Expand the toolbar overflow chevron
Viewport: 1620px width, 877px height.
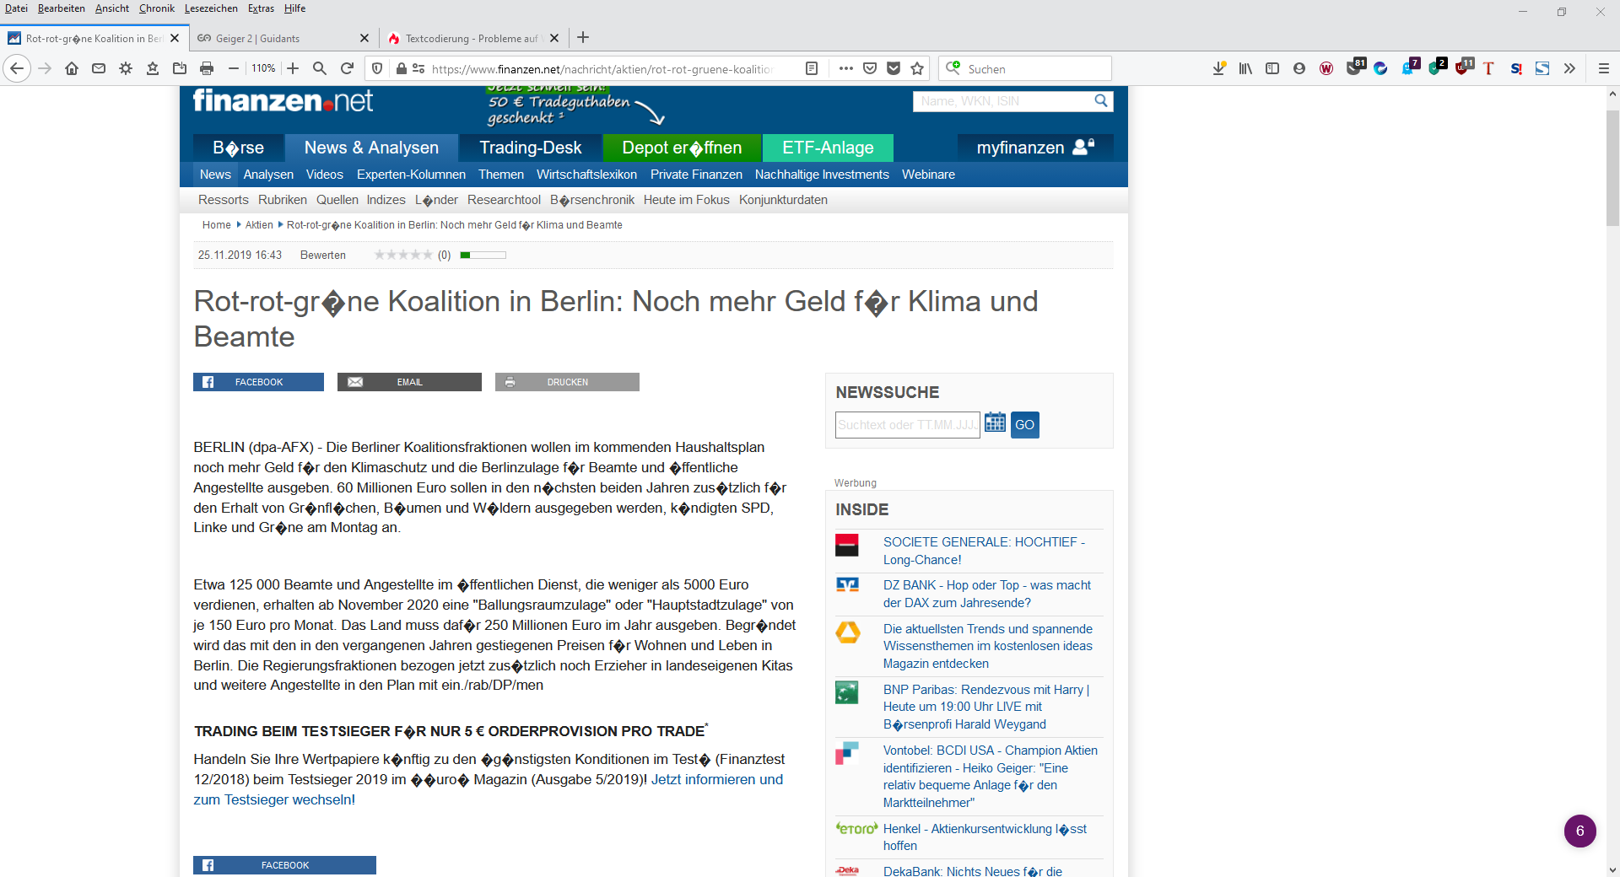tap(1569, 68)
